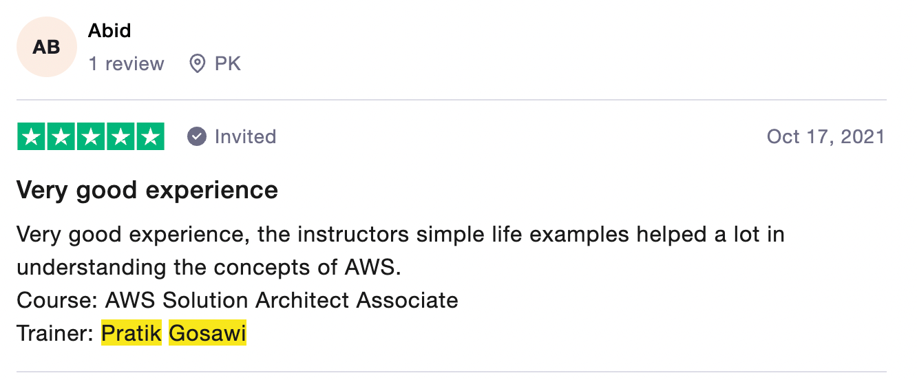Screen dimensions: 917x380
Task: Click the highlighted word Pratik
Action: [x=131, y=334]
